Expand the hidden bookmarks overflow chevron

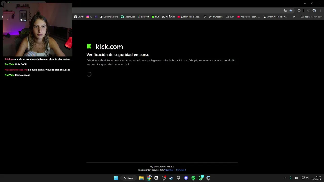(294, 17)
